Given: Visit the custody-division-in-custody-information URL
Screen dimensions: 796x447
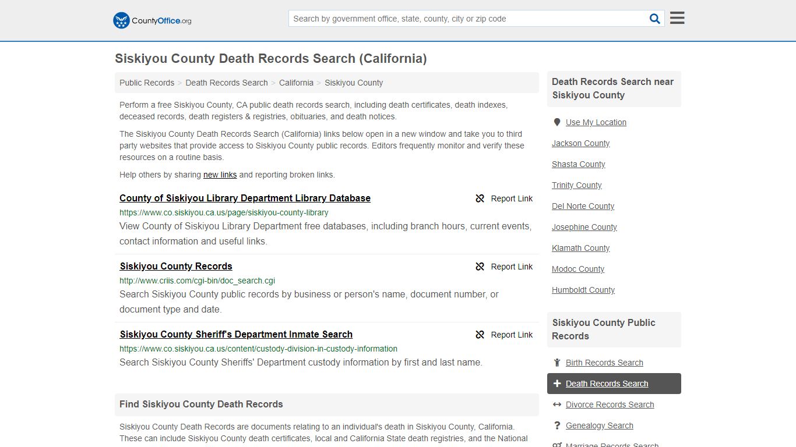Looking at the screenshot, I should pyautogui.click(x=258, y=349).
